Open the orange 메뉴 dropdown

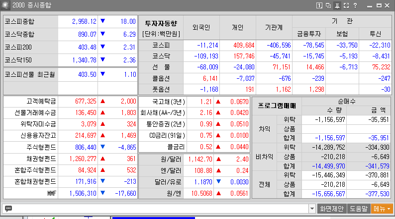click(x=382, y=209)
